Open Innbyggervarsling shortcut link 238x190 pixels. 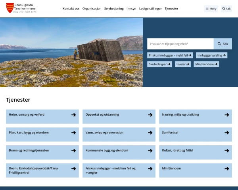coord(211,55)
